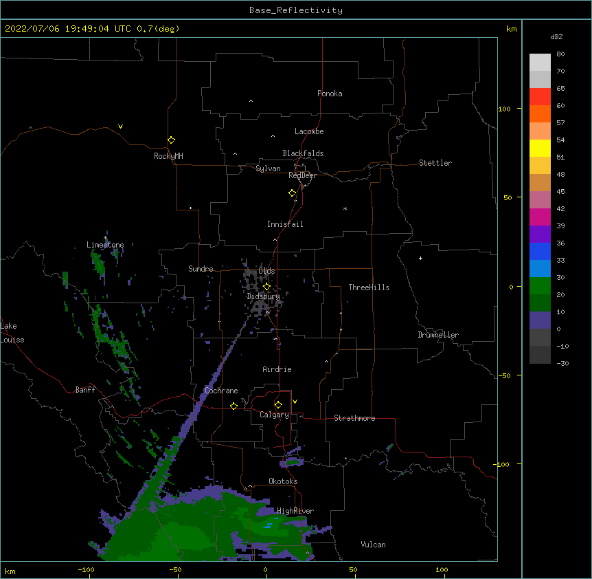
Task: Click the white plus marker north of Drumheller
Action: (420, 258)
